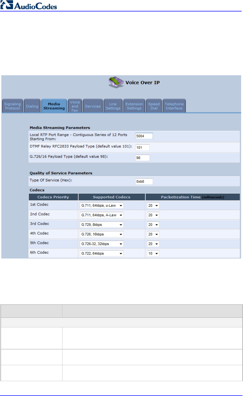Change 6th Codec packetization time of 10

click(153, 253)
